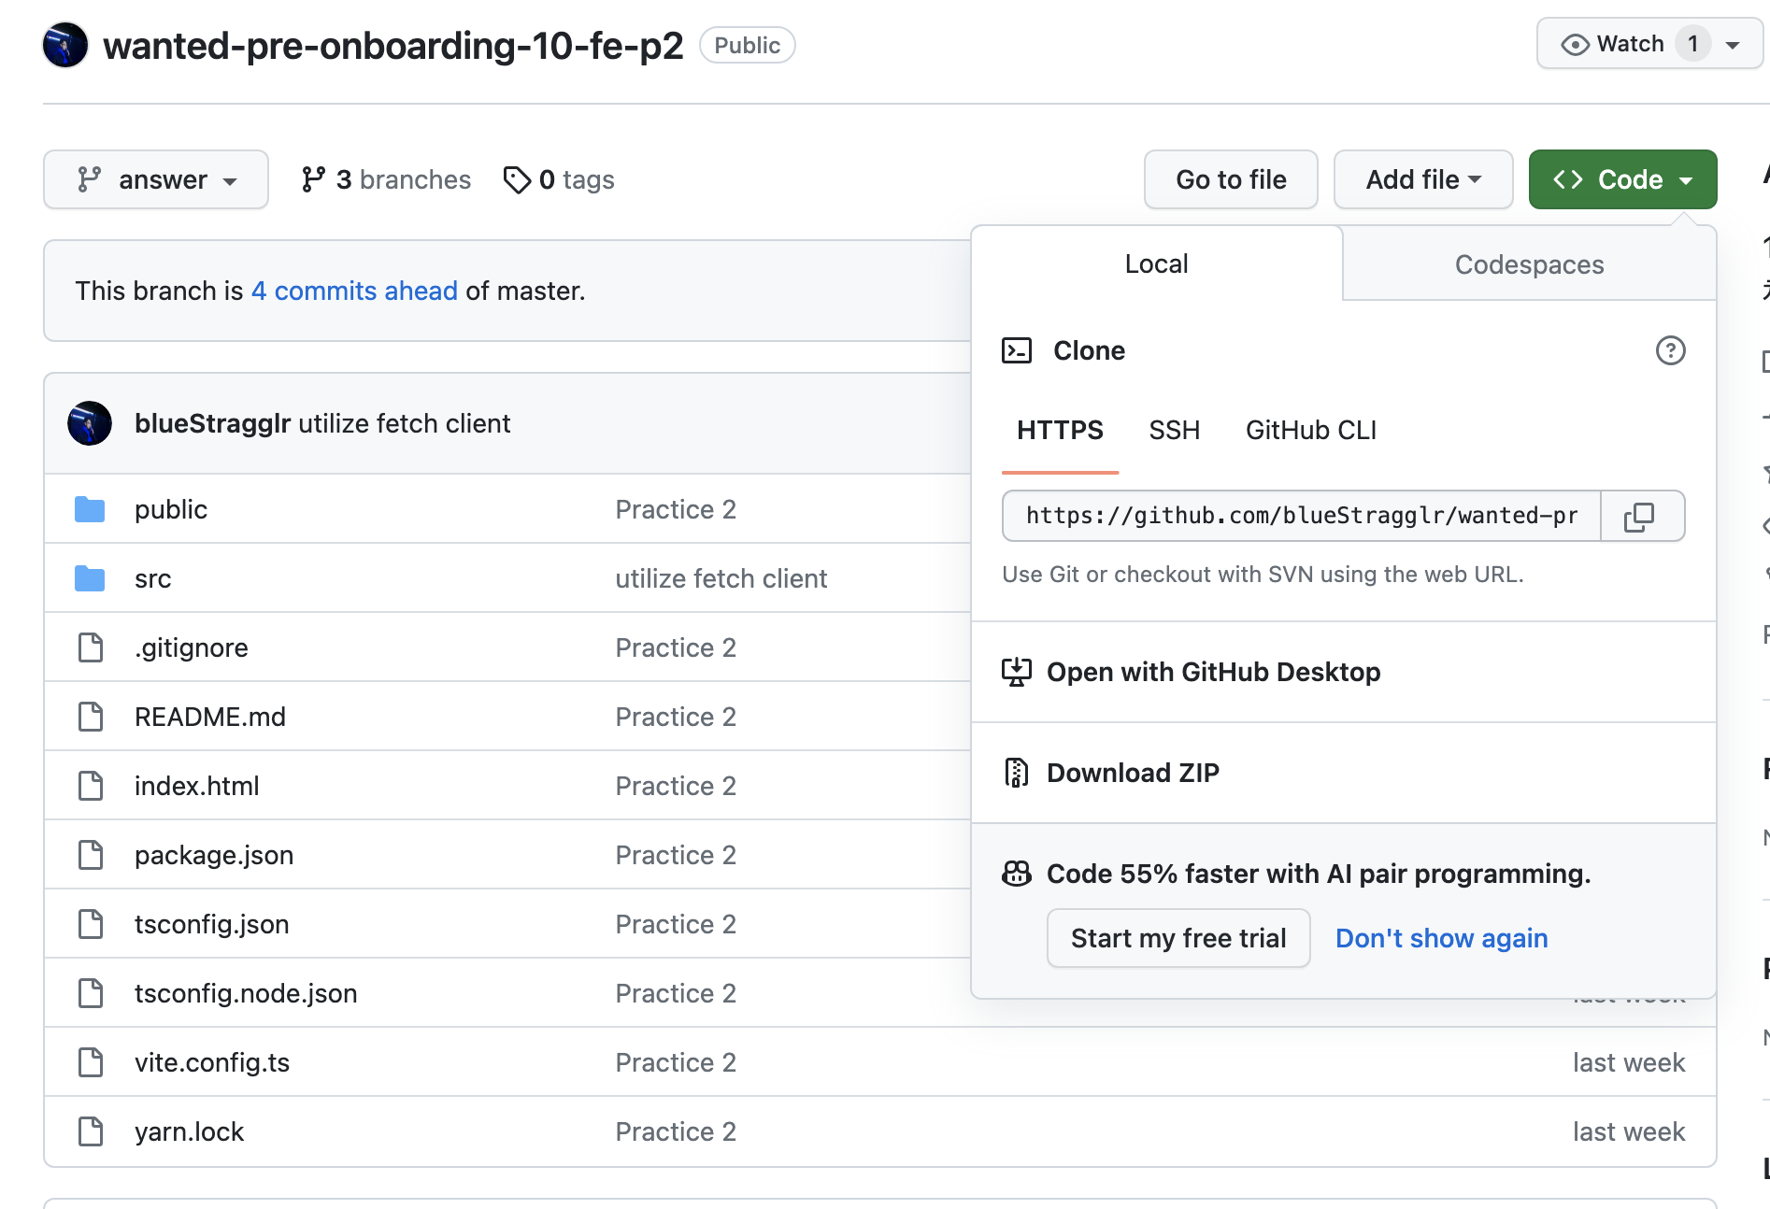Click the Watch count badge
The width and height of the screenshot is (1770, 1209).
[x=1692, y=44]
